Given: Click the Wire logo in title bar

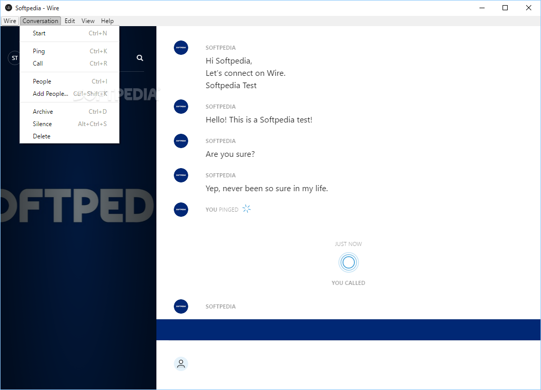Looking at the screenshot, I should tap(9, 8).
